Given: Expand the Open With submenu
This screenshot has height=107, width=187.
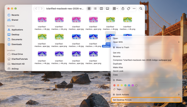Looking at the screenshot, I should pos(146,42).
